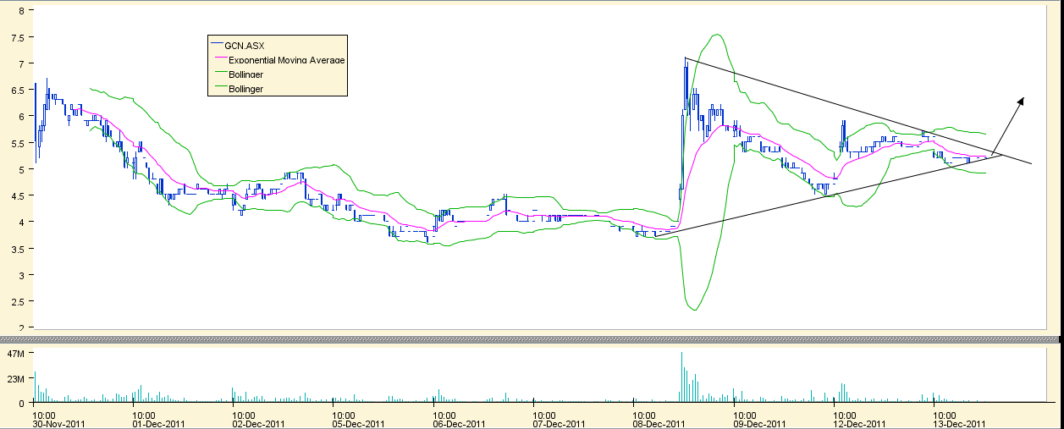Click the 02-Dec-2011 date label
The width and height of the screenshot is (1064, 429).
(x=258, y=425)
